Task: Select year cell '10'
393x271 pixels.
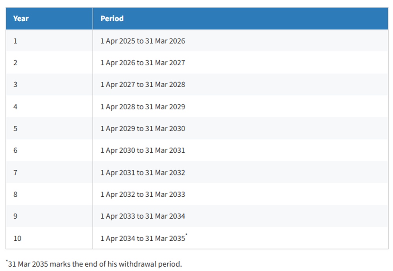Action: 50,238
